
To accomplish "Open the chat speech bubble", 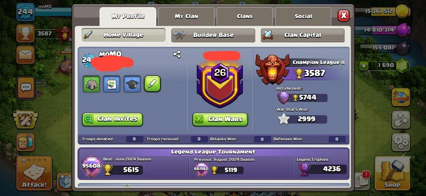I will coord(26,88).
